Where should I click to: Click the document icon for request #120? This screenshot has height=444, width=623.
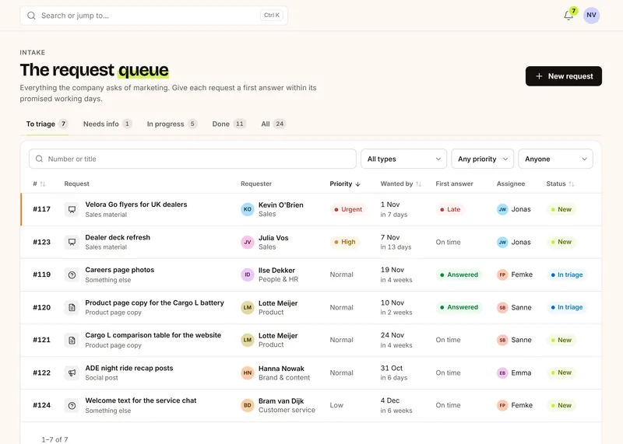[72, 307]
